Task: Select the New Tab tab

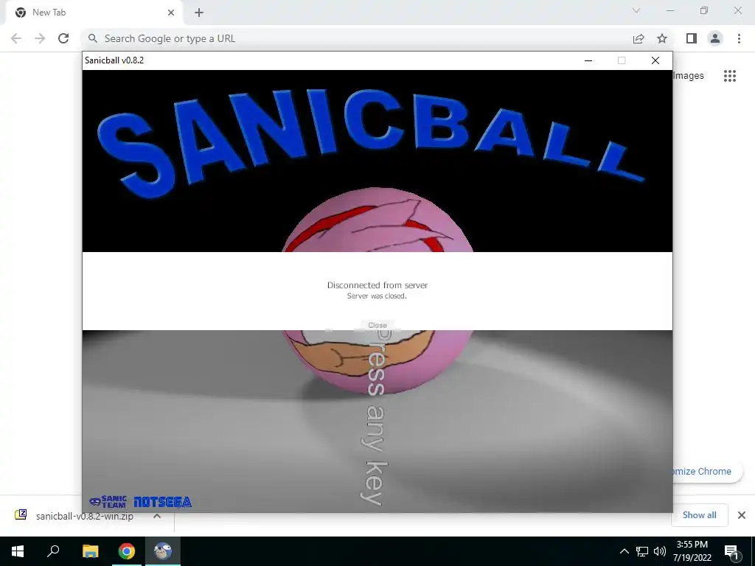Action: 94,13
